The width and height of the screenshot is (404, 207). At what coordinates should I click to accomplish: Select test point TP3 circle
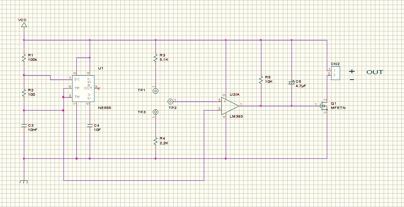pos(155,112)
